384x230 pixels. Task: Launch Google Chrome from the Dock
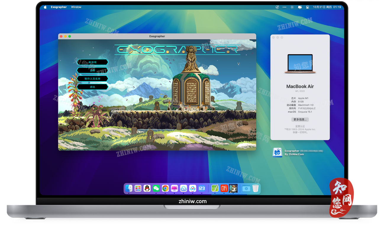click(x=165, y=188)
